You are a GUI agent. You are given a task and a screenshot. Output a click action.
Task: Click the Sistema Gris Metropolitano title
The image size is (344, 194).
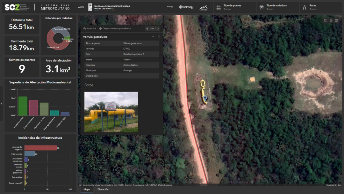[55, 7]
